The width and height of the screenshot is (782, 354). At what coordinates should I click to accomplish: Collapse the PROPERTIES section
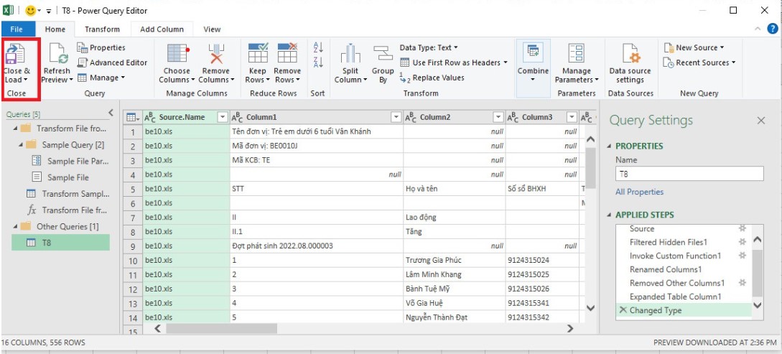point(609,146)
